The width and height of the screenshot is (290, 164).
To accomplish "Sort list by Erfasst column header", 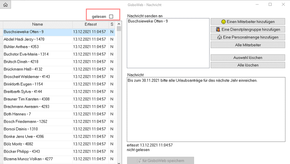I will (91, 24).
